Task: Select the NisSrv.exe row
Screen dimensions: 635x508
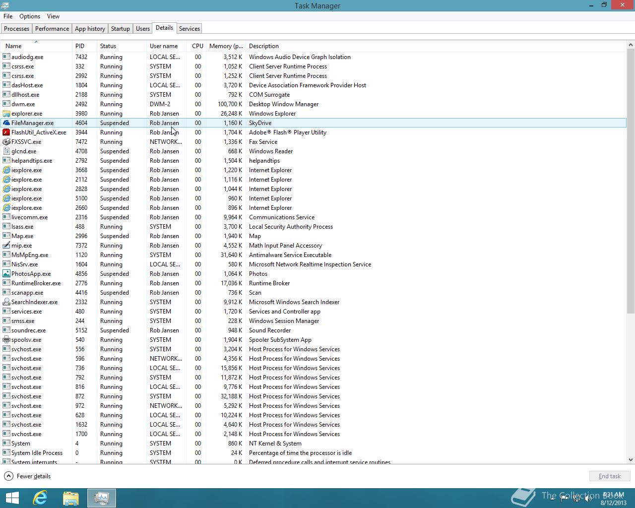Action: click(x=314, y=264)
